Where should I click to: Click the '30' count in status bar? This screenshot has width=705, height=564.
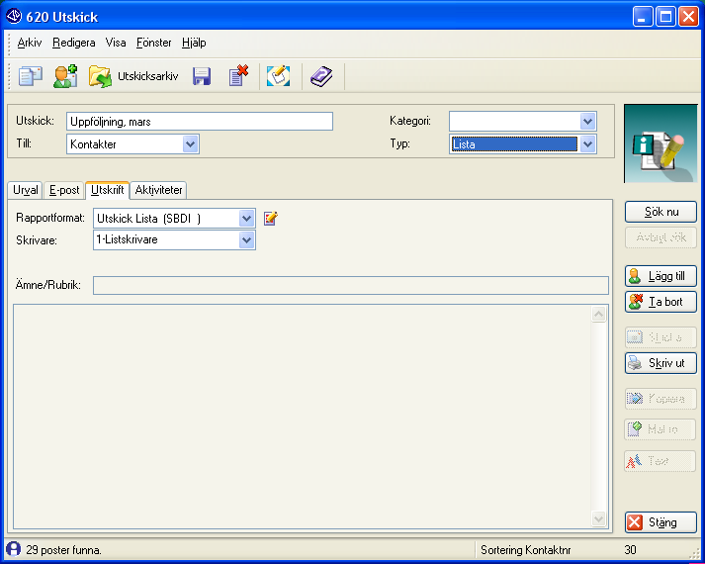(x=631, y=549)
